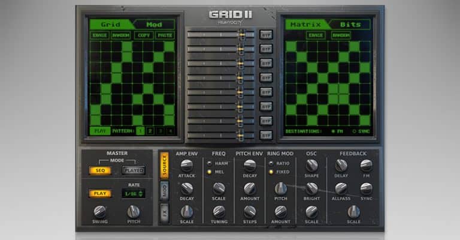Click the Pitch Env DECAY knob

[250, 166]
